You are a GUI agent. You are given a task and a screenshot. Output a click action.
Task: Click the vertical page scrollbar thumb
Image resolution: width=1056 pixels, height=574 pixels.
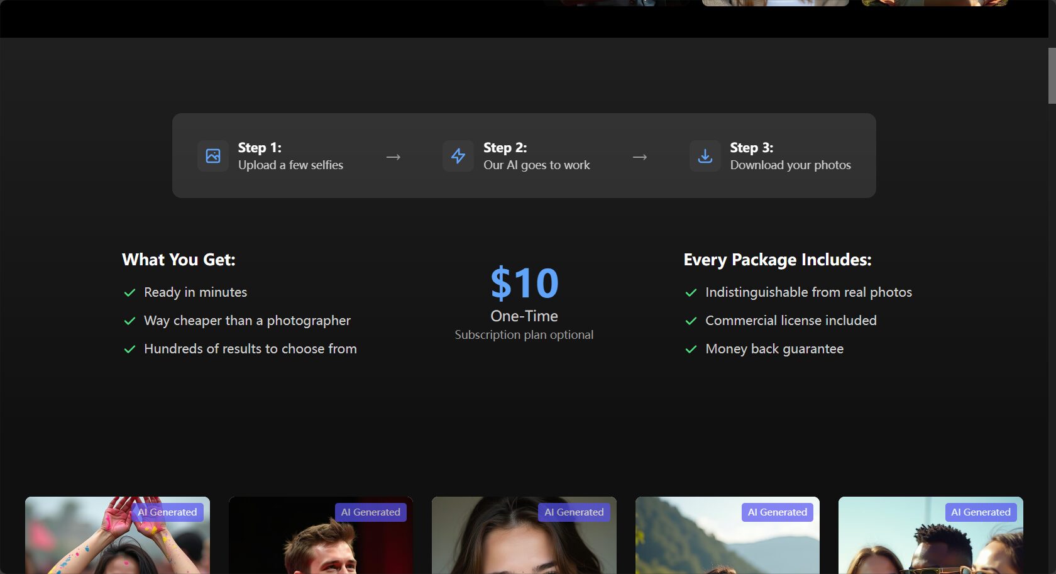coord(1052,75)
